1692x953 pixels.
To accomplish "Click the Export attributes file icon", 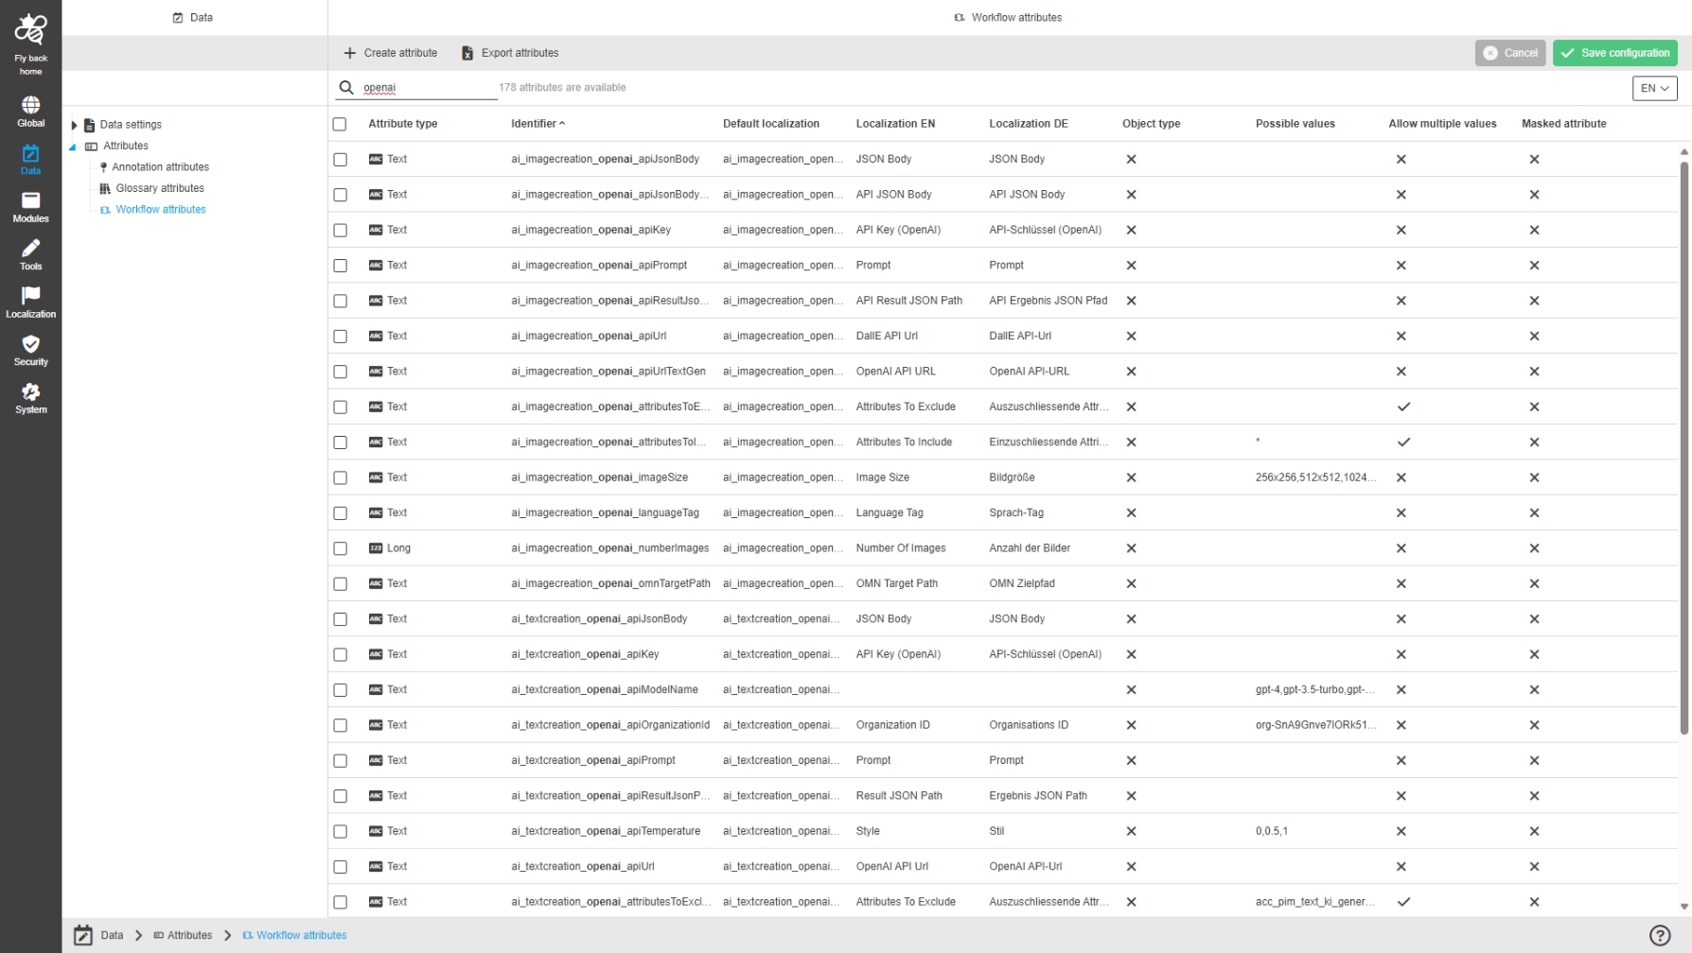I will coord(467,53).
